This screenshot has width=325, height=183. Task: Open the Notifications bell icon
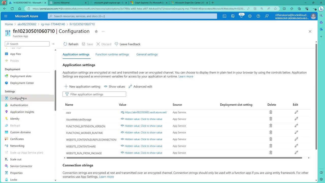coord(241,16)
